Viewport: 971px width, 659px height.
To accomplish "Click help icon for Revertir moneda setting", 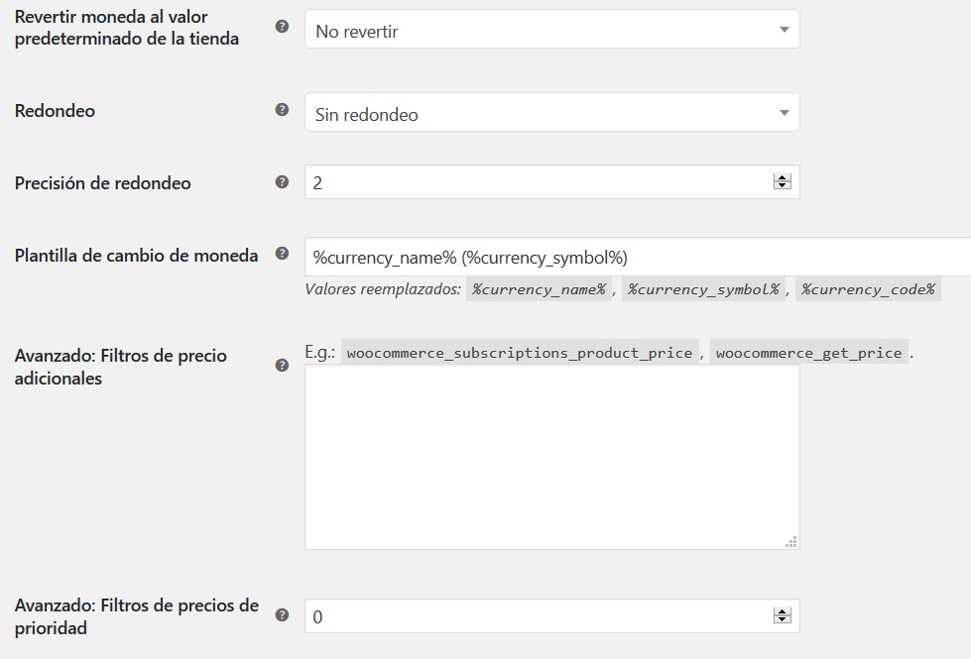I will pyautogui.click(x=282, y=27).
